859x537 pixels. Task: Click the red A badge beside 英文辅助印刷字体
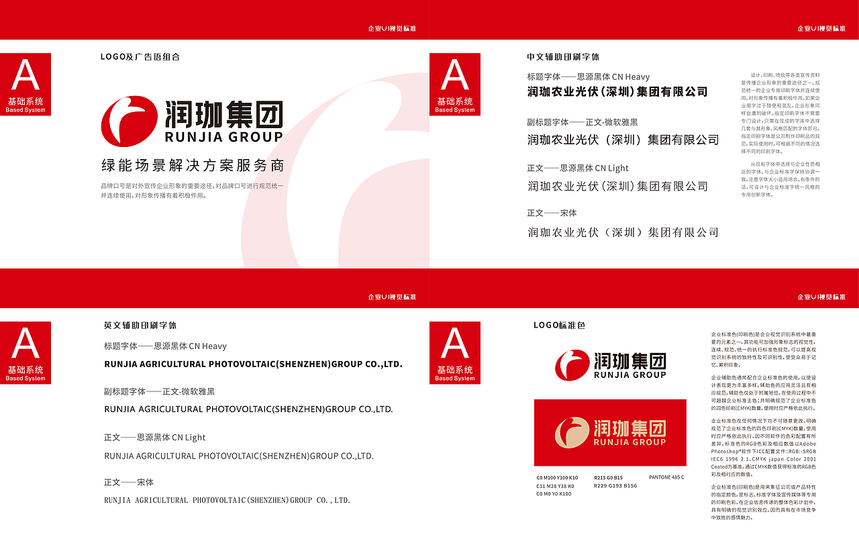26,352
